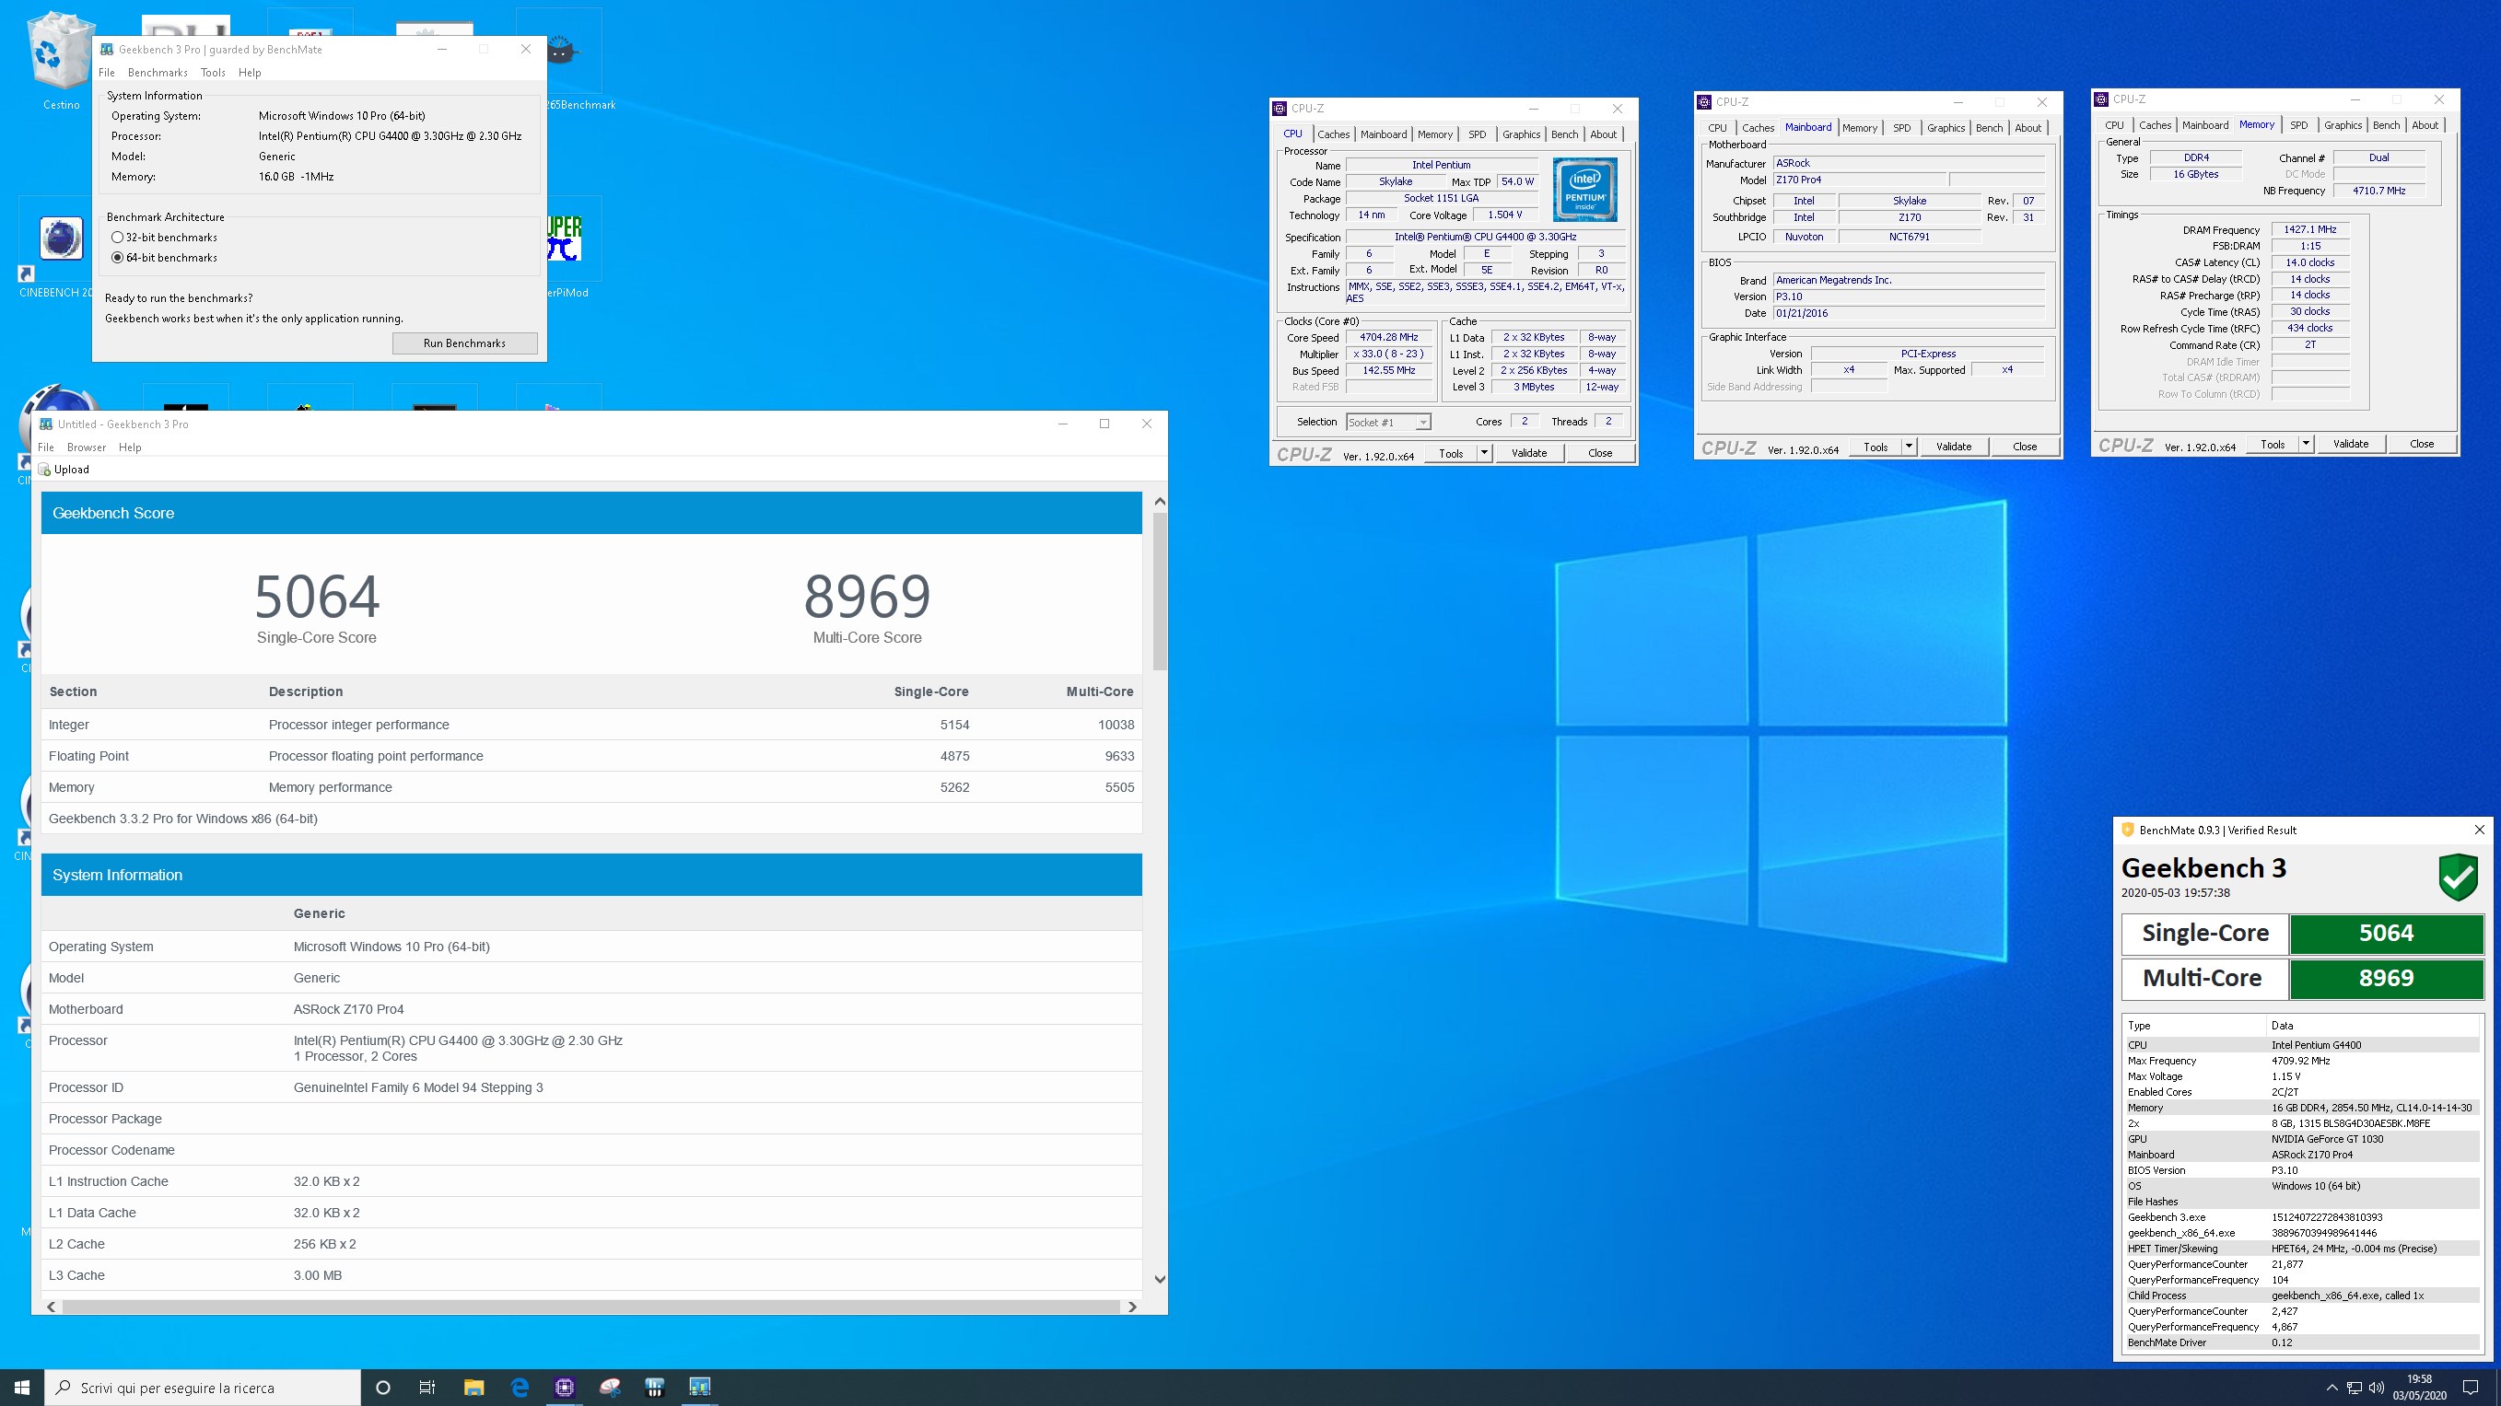Click the Motherboard ASRock Z170 Pro4 row
The width and height of the screenshot is (2501, 1406).
[x=591, y=1009]
